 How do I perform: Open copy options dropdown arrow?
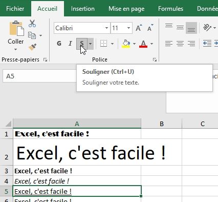click(40, 35)
